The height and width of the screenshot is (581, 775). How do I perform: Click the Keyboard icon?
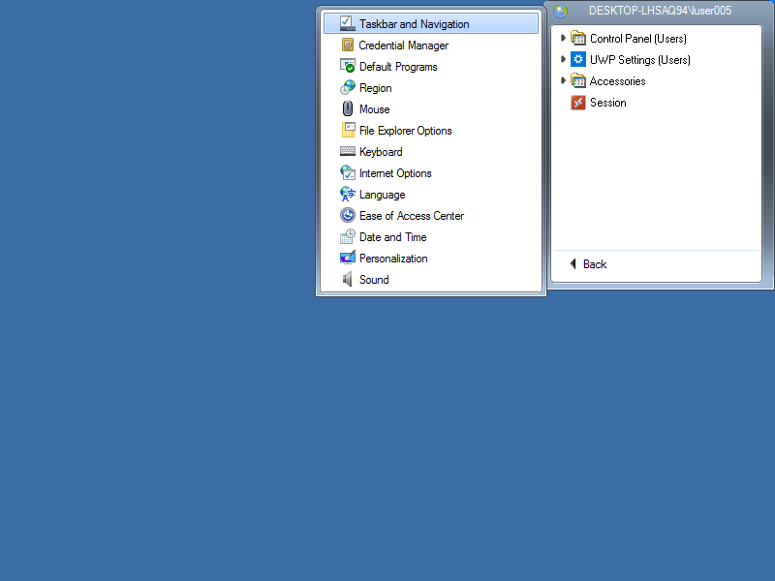tap(348, 152)
